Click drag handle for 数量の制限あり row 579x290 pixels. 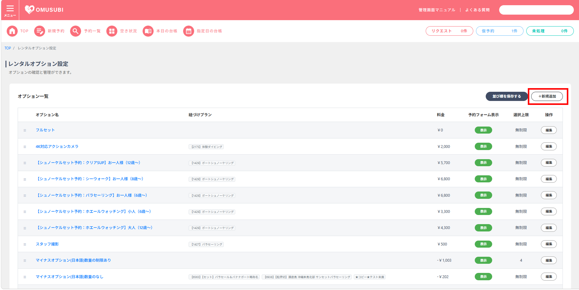pyautogui.click(x=25, y=260)
